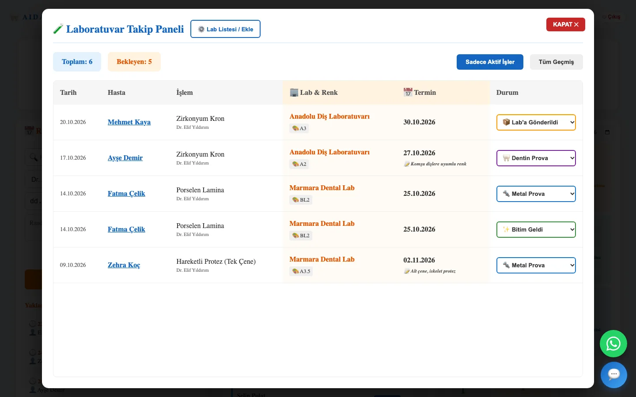Screen dimensions: 636x397
Task: Click the calendar icon in the Termin header
Action: click(x=408, y=93)
